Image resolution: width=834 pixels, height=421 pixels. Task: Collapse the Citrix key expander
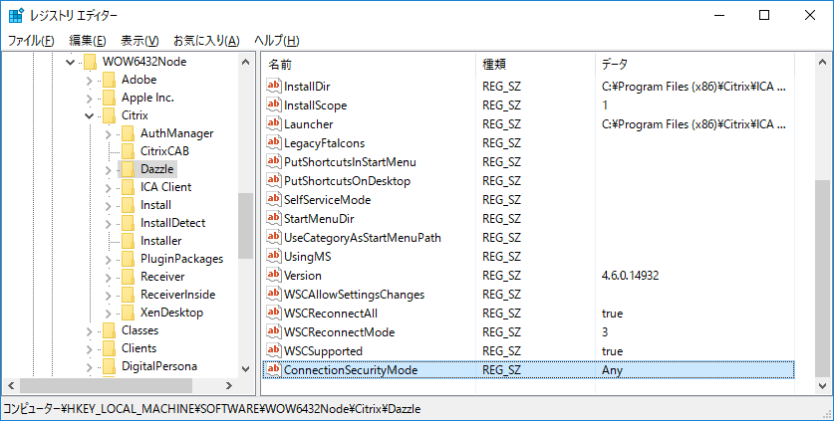coord(89,115)
